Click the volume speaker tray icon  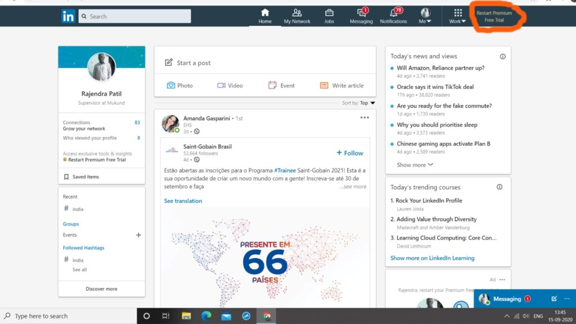526,316
